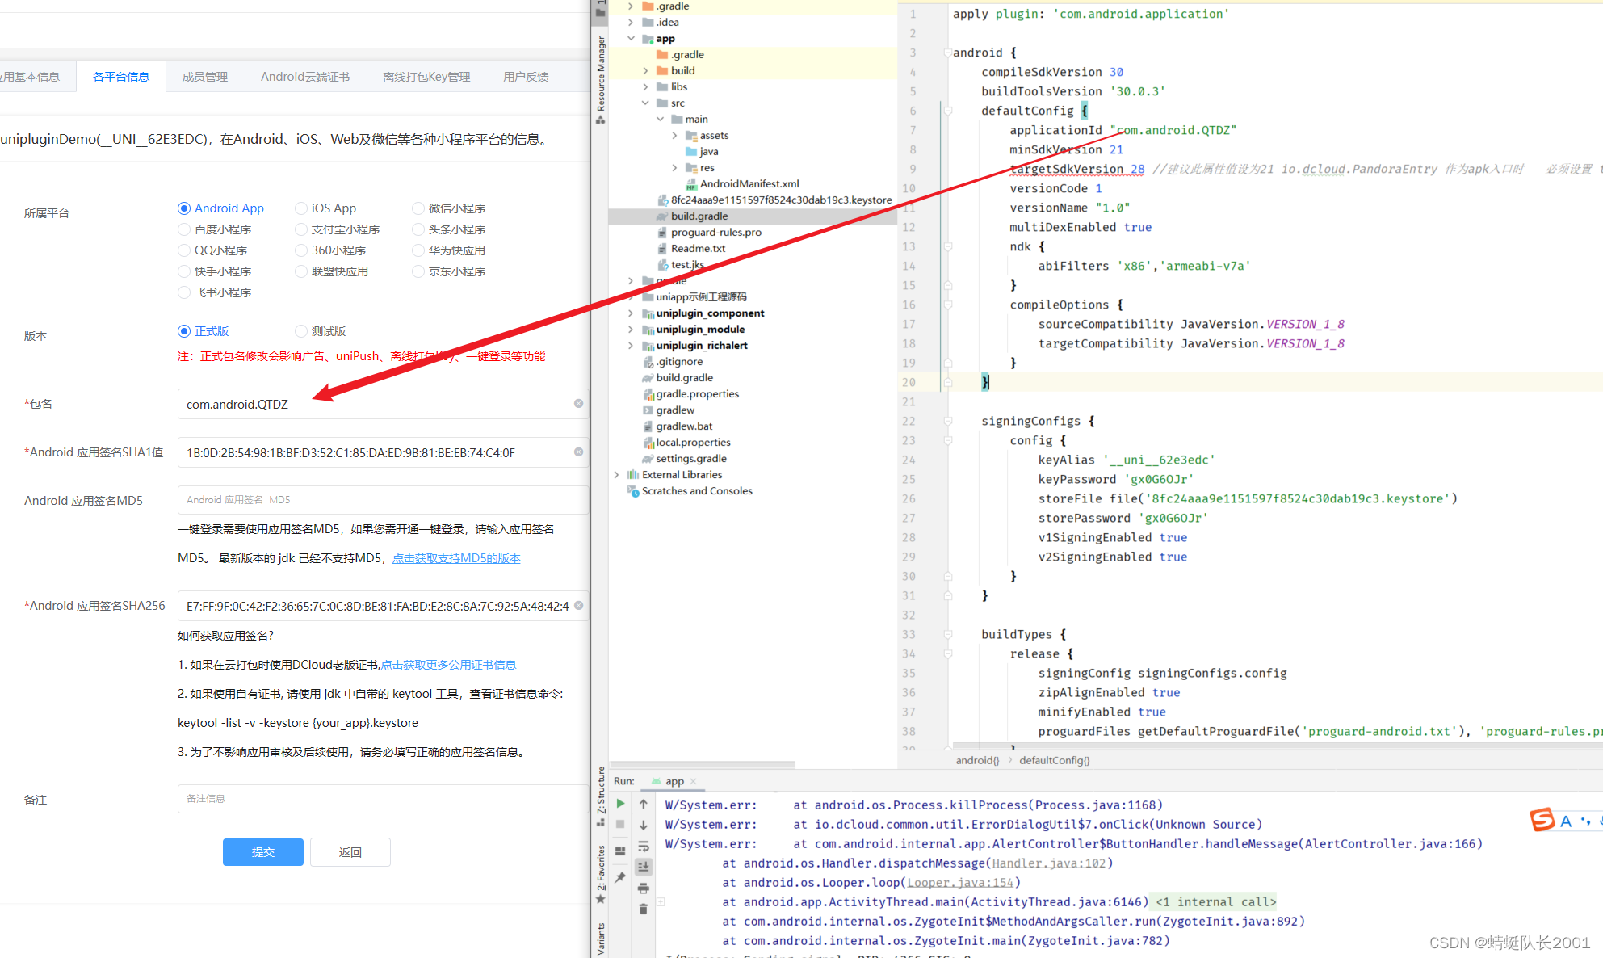Collapse the android block in gutter
Screen dimensions: 1603x958
click(x=948, y=53)
